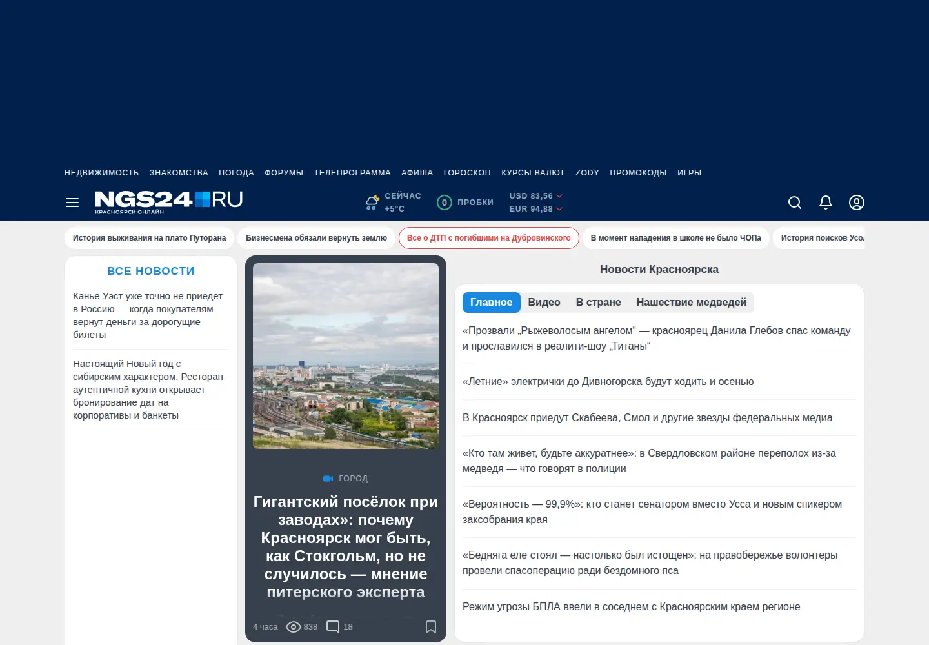Viewport: 929px width, 645px height.
Task: Click the weather cloud icon
Action: coord(372,203)
